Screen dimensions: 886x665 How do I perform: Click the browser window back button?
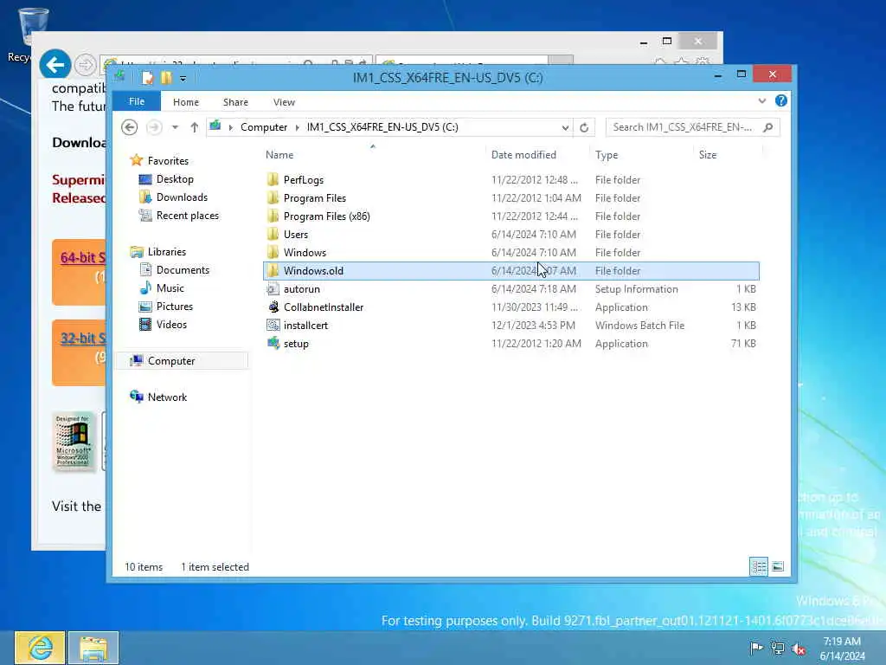[x=55, y=65]
